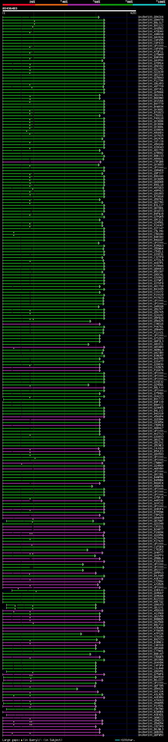This screenshot has height=742, width=168.
Task: Select the UniRef100_Q7DM14 label
Action: 151,63
